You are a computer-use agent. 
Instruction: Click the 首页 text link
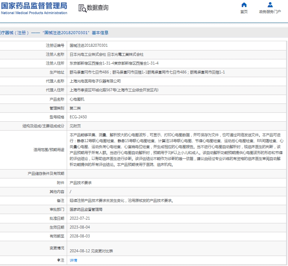(244, 12)
